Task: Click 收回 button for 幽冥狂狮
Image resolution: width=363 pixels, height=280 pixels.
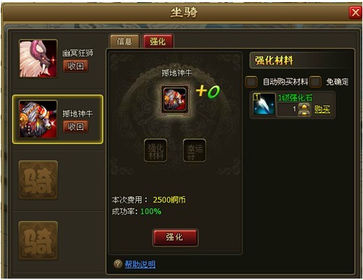Action: (76, 66)
